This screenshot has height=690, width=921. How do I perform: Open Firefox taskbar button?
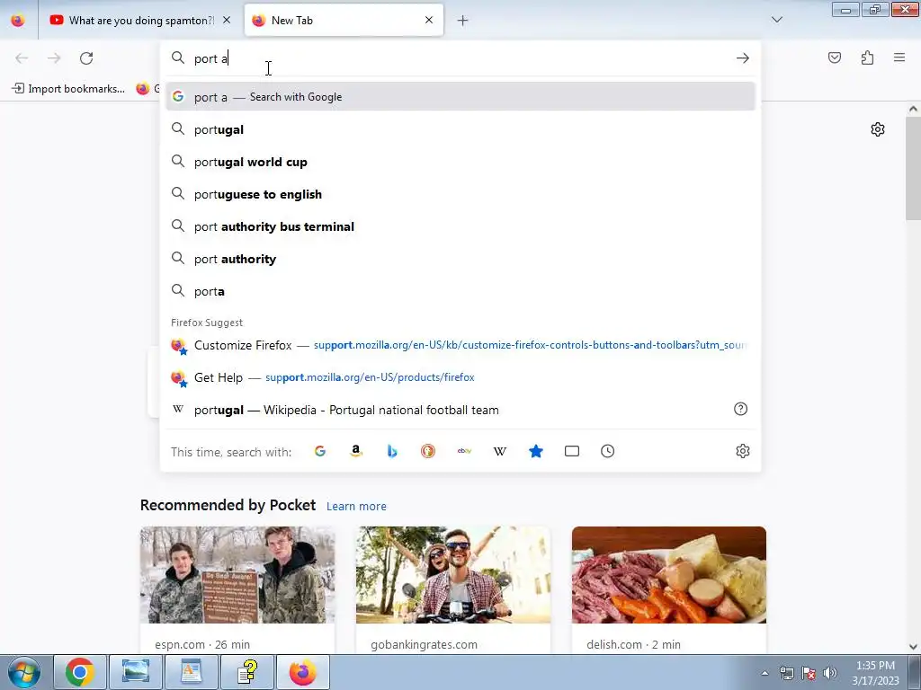coord(302,672)
